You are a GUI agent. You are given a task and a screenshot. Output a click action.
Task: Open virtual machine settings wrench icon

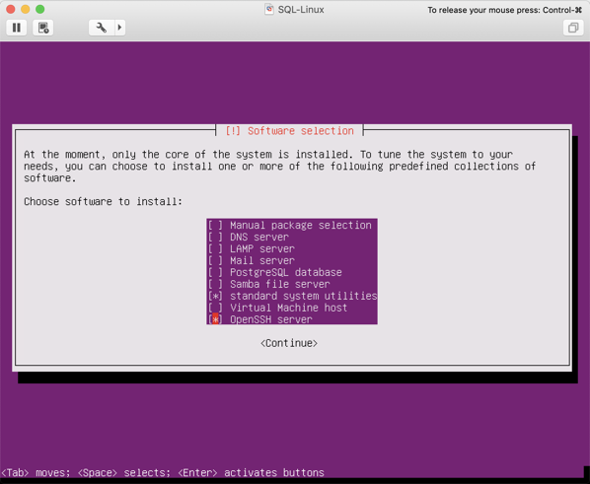102,28
